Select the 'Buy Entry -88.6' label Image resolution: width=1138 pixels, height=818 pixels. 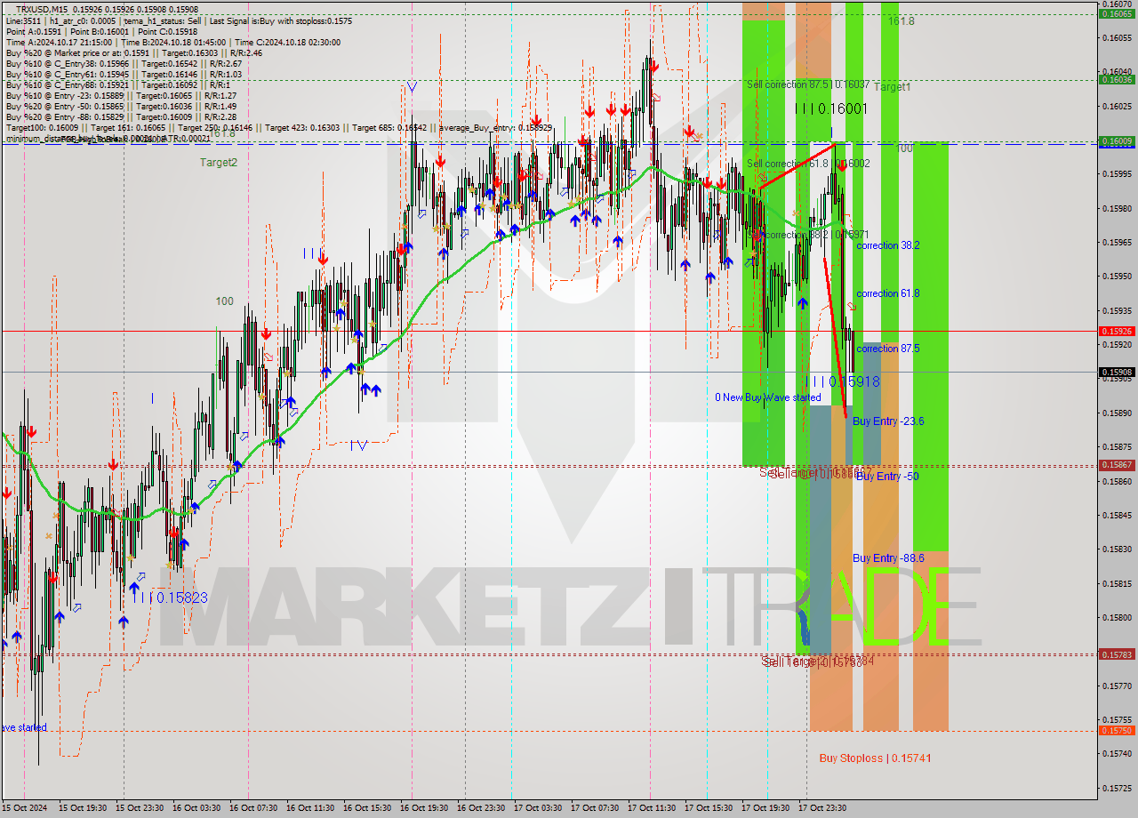coord(888,558)
